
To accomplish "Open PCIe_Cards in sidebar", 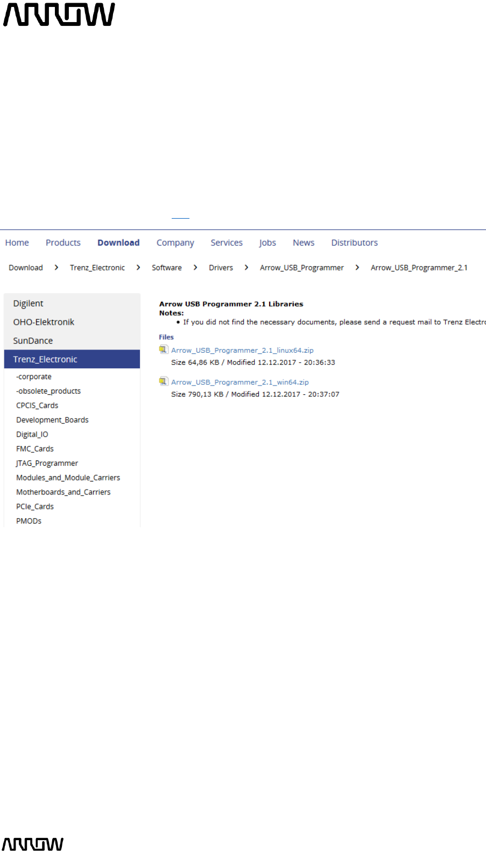I will point(35,507).
